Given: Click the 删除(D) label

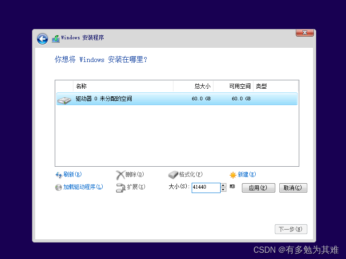Looking at the screenshot, I should pyautogui.click(x=135, y=174).
